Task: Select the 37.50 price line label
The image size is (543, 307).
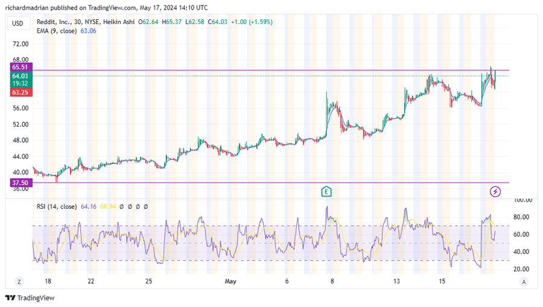Action: [x=21, y=183]
